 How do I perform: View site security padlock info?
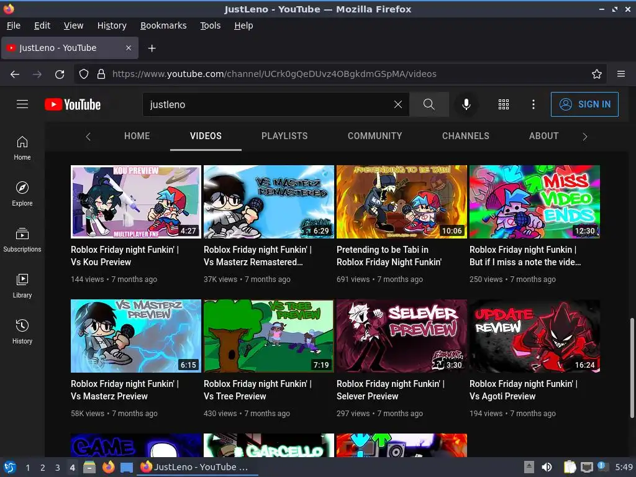click(101, 74)
